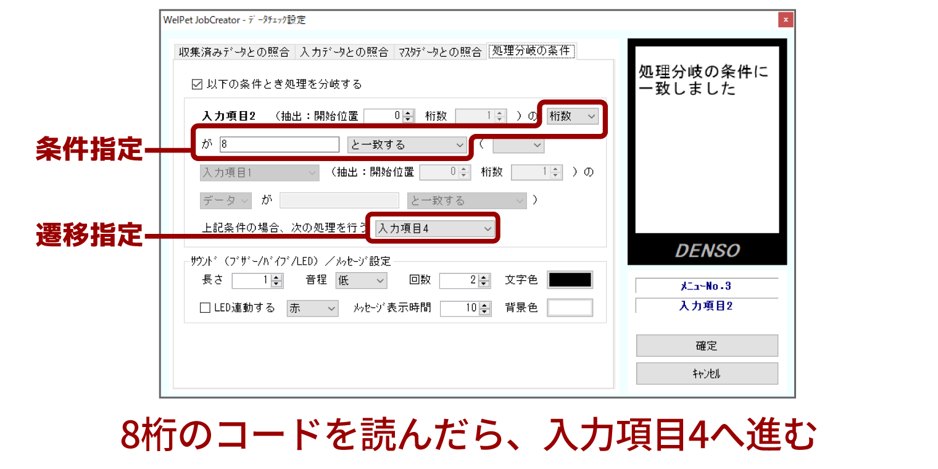Screen dimensions: 938x469
Task: Open the empty dropdown after the parenthesis
Action: click(x=518, y=146)
